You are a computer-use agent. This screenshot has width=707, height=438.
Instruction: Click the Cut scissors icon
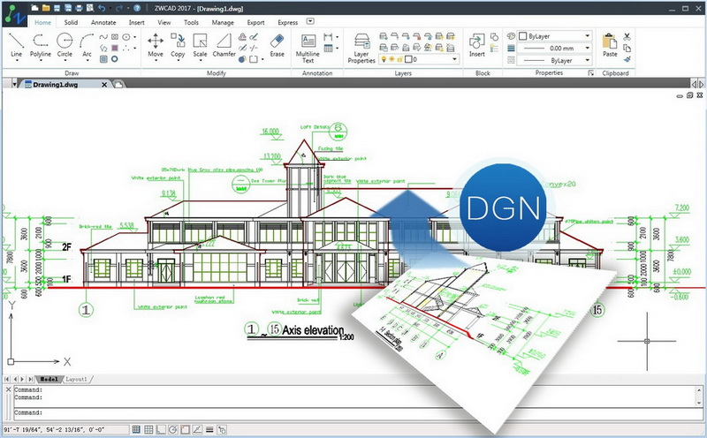click(627, 36)
